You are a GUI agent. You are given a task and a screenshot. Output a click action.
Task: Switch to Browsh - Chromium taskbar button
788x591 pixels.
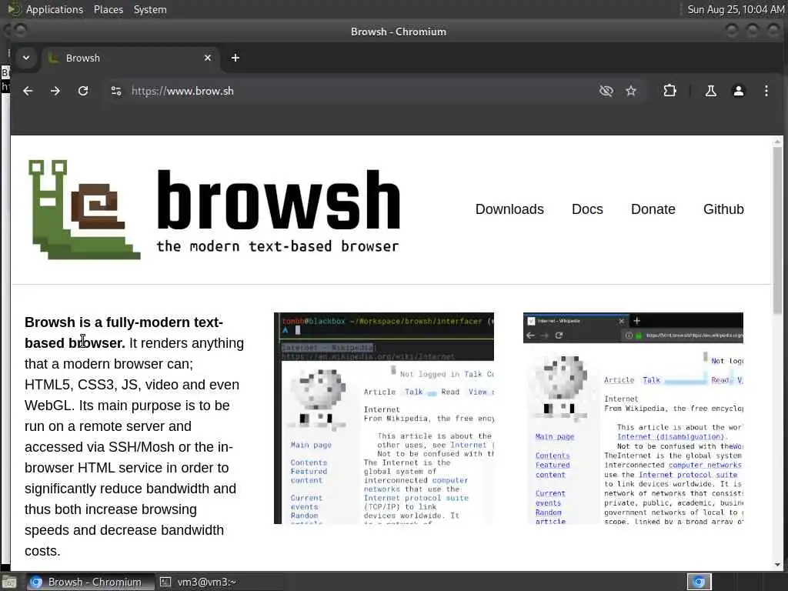90,582
